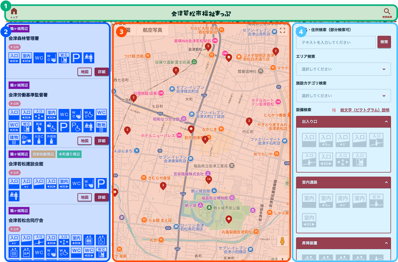This screenshot has height=262, width=398.
Task: Toggle the 入口 5° slope filter in 出入り口
Action: 343,140
